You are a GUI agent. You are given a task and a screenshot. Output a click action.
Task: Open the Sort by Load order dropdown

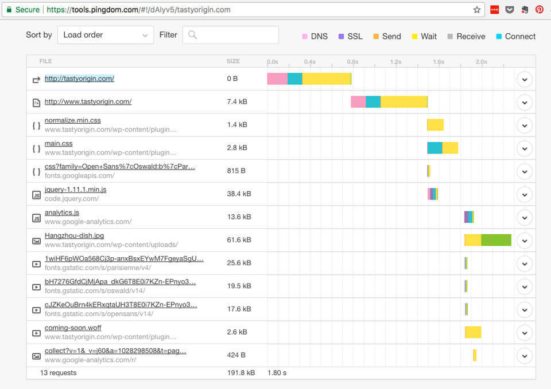tap(106, 35)
